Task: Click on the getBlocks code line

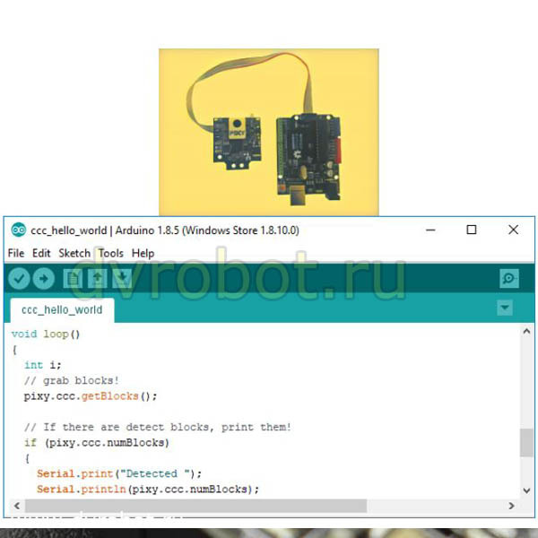Action: point(91,396)
